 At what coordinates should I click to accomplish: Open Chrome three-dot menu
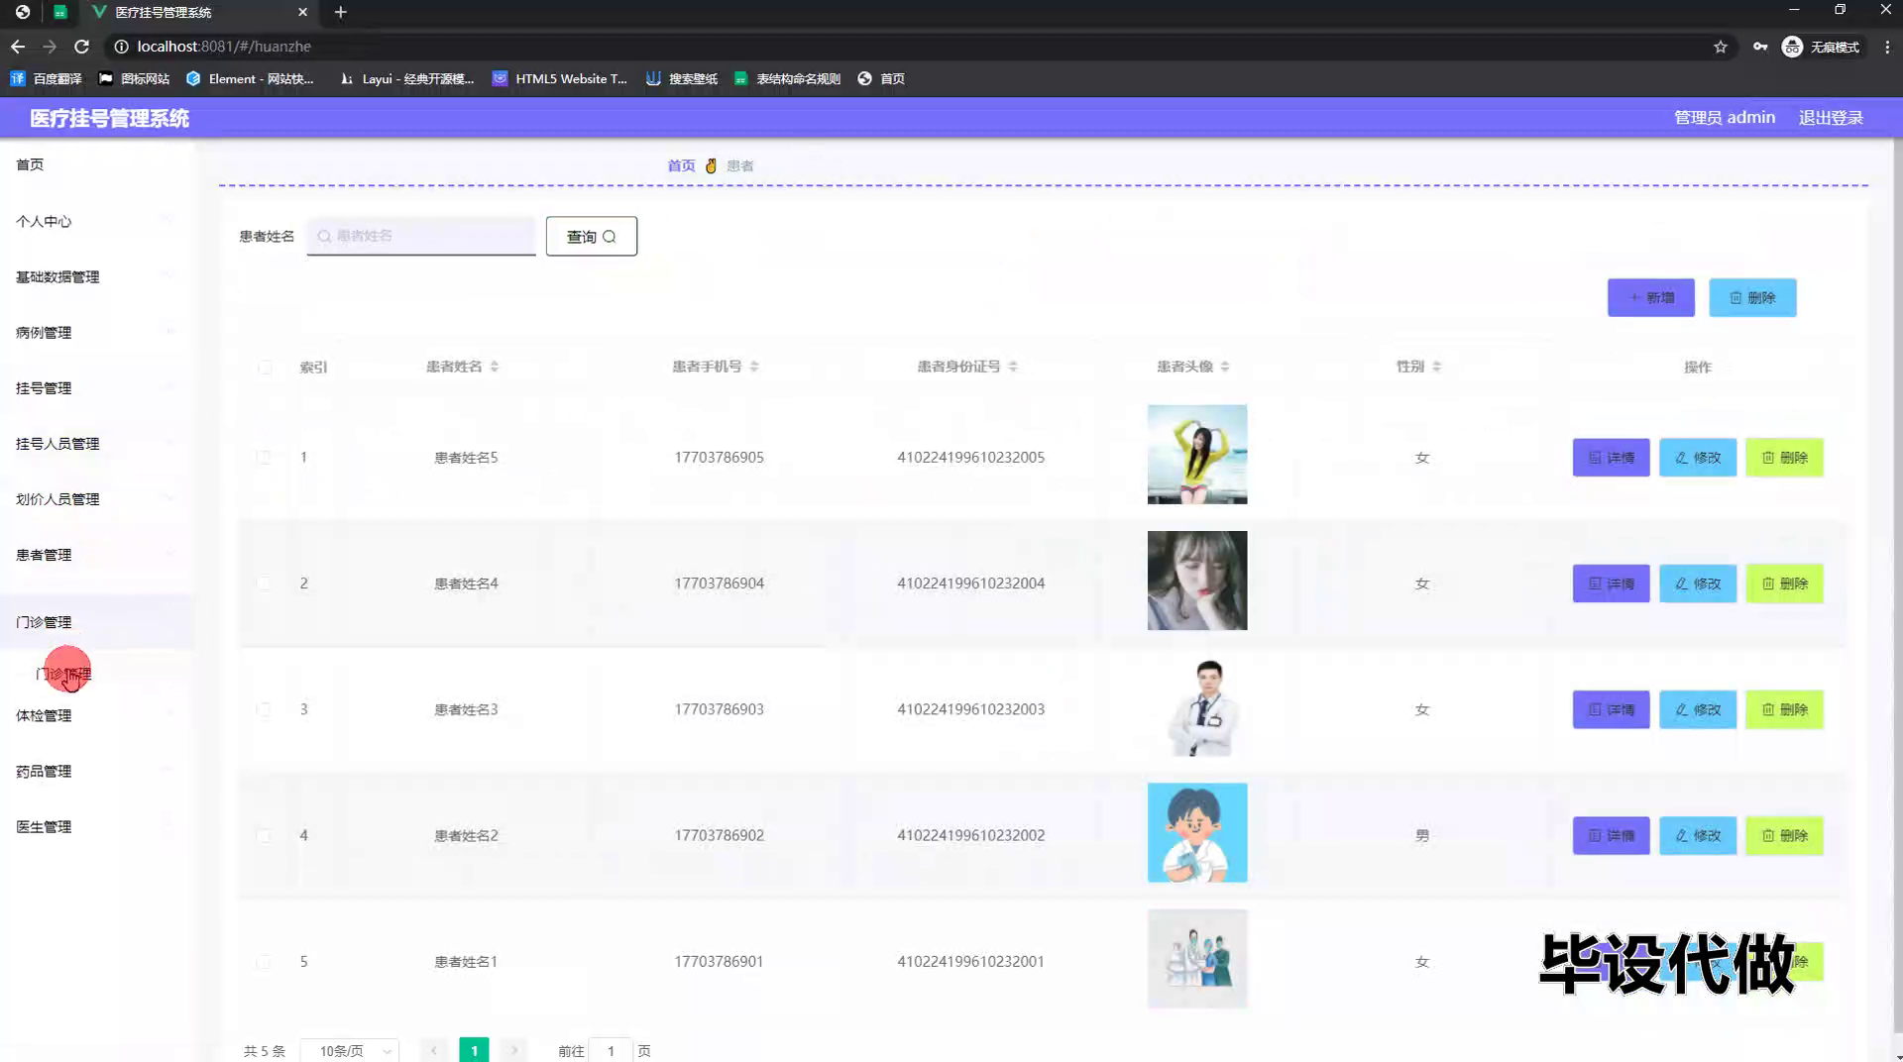pyautogui.click(x=1887, y=47)
